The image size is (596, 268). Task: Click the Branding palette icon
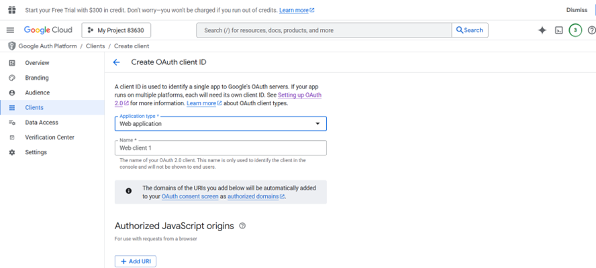coord(12,78)
